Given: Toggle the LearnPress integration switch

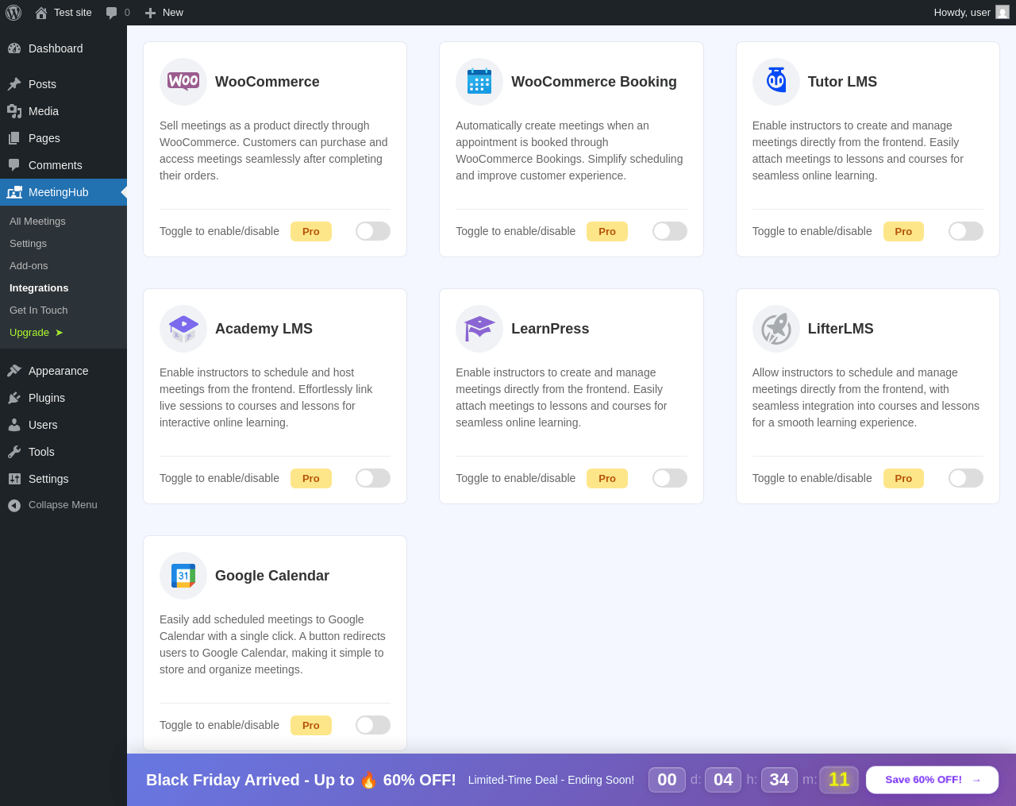Looking at the screenshot, I should pos(670,478).
